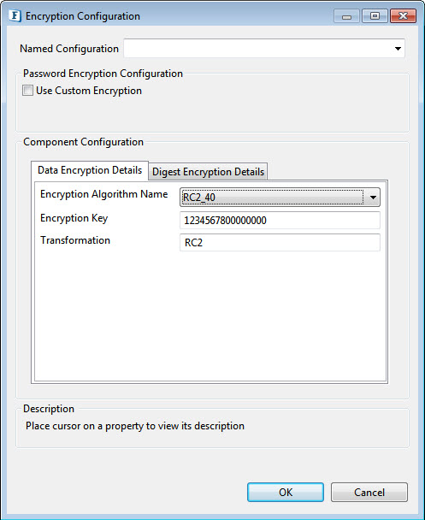Click the Encryption Key label
The image size is (425, 520).
tap(74, 219)
